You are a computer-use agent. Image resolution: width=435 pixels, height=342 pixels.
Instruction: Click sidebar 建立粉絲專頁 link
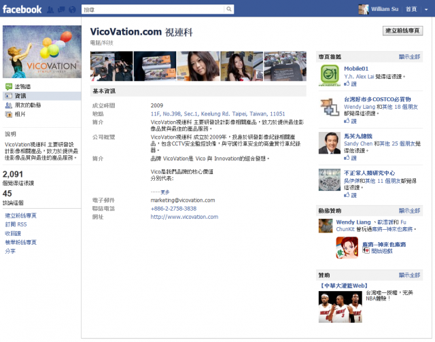point(21,216)
